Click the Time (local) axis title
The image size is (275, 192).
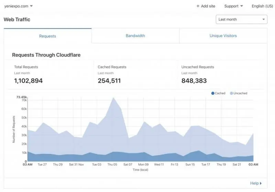click(141, 170)
